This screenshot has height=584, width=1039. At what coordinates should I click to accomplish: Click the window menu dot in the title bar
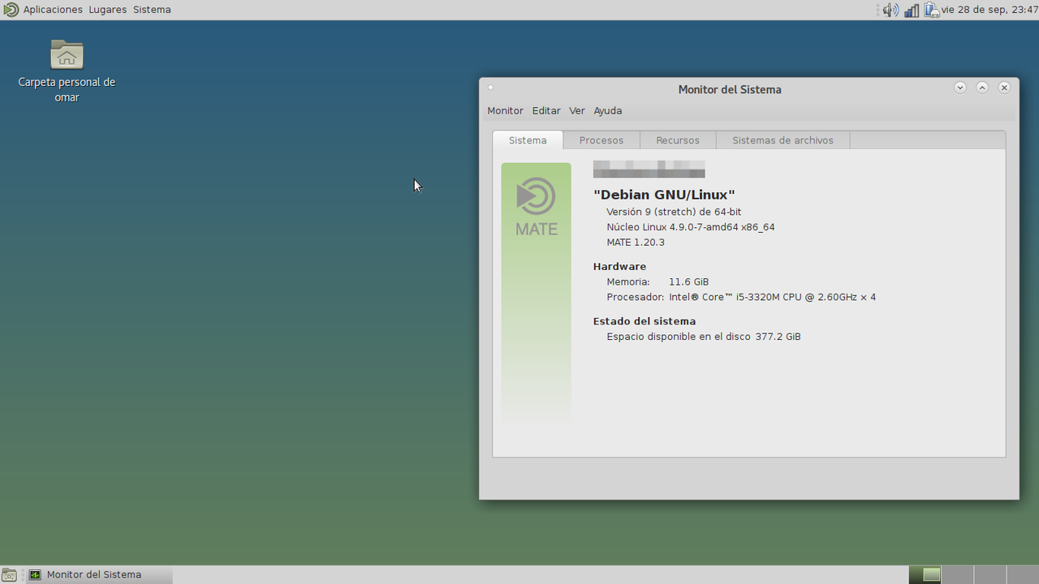[490, 88]
